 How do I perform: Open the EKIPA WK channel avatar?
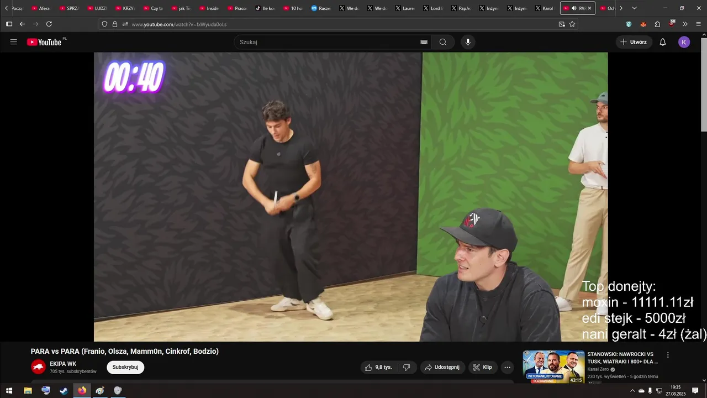(38, 366)
